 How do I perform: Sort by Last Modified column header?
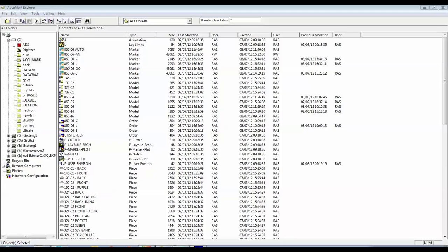[193, 35]
